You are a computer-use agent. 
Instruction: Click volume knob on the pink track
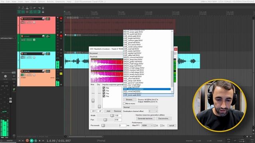tap(43, 19)
